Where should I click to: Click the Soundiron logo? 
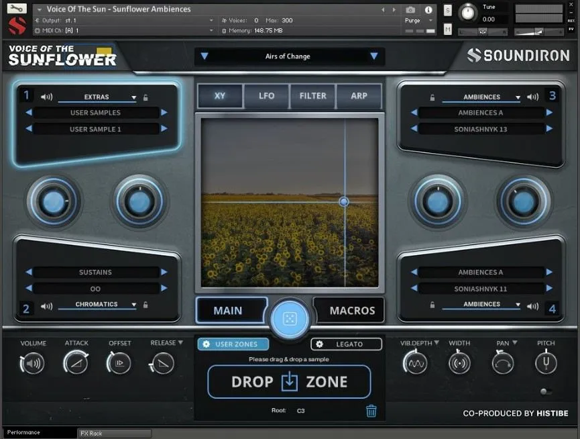(518, 56)
